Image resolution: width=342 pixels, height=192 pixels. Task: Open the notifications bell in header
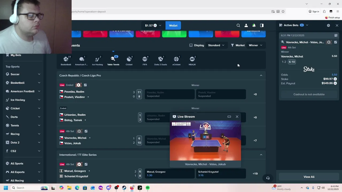(x=254, y=25)
